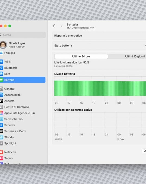Open Accessibilità icon in sidebar
Viewport: 146px width, 184px height.
tap(1, 95)
